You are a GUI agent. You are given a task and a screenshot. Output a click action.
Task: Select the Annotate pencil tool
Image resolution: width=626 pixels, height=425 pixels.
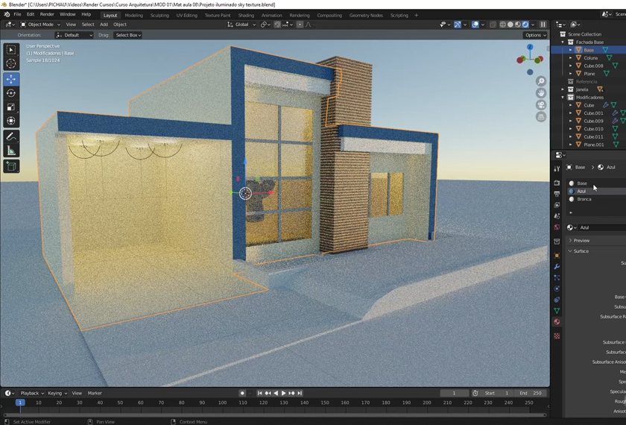(11, 136)
